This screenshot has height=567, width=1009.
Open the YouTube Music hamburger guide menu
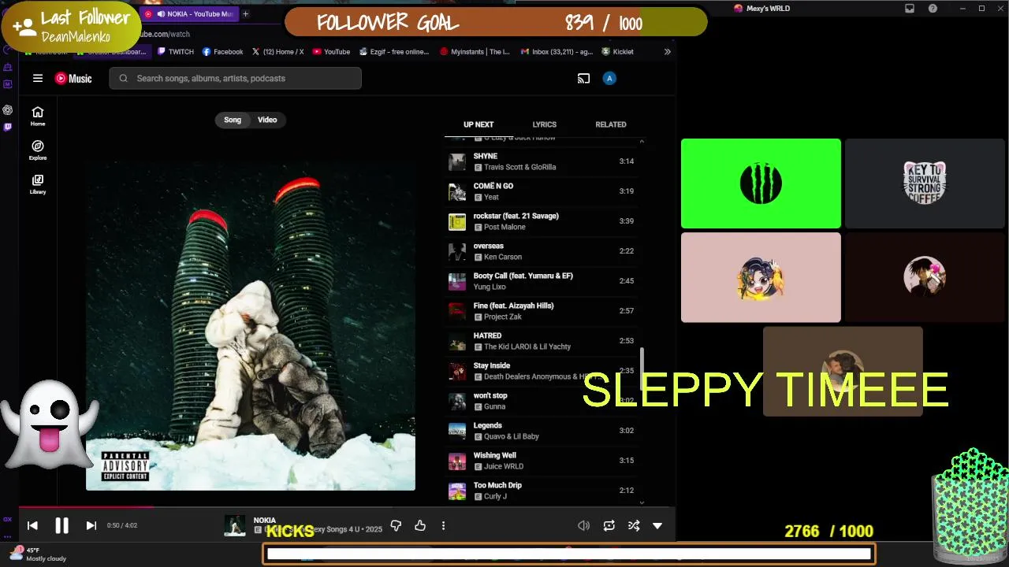37,78
